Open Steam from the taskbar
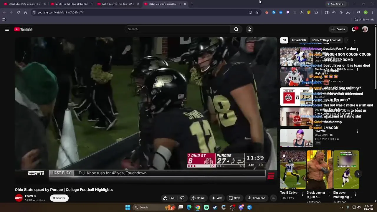 click(x=215, y=207)
